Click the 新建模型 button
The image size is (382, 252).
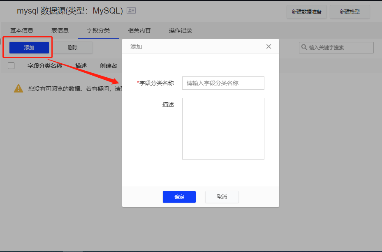pyautogui.click(x=350, y=12)
